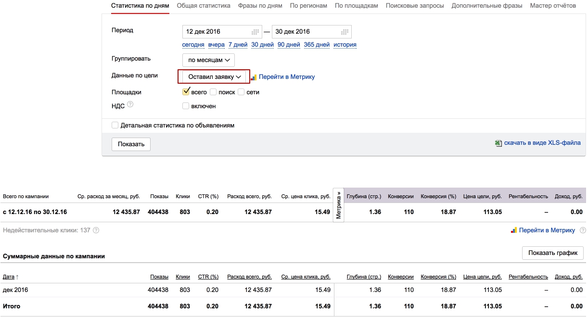The width and height of the screenshot is (588, 317).
Task: Click Metrika bar chart icon near goal dropdown
Action: [x=254, y=77]
